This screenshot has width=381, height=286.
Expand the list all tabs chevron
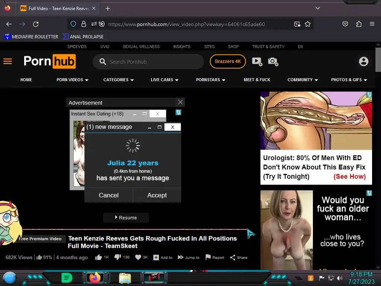click(318, 8)
